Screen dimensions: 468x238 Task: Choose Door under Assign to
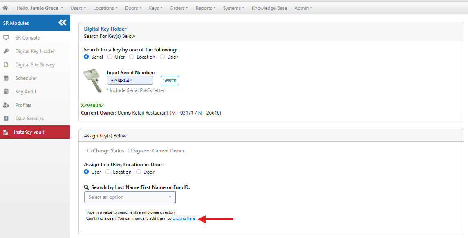tap(139, 172)
